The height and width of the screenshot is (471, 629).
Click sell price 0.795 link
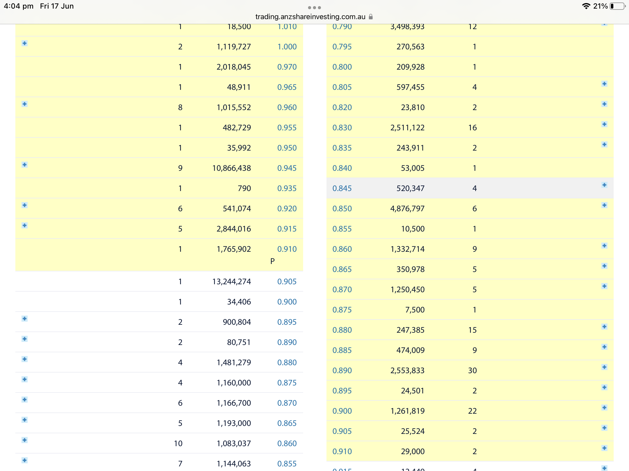[x=342, y=47]
